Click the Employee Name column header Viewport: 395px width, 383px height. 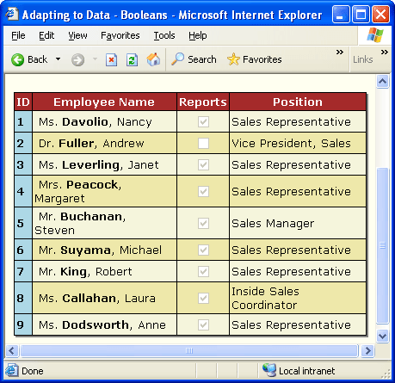104,102
